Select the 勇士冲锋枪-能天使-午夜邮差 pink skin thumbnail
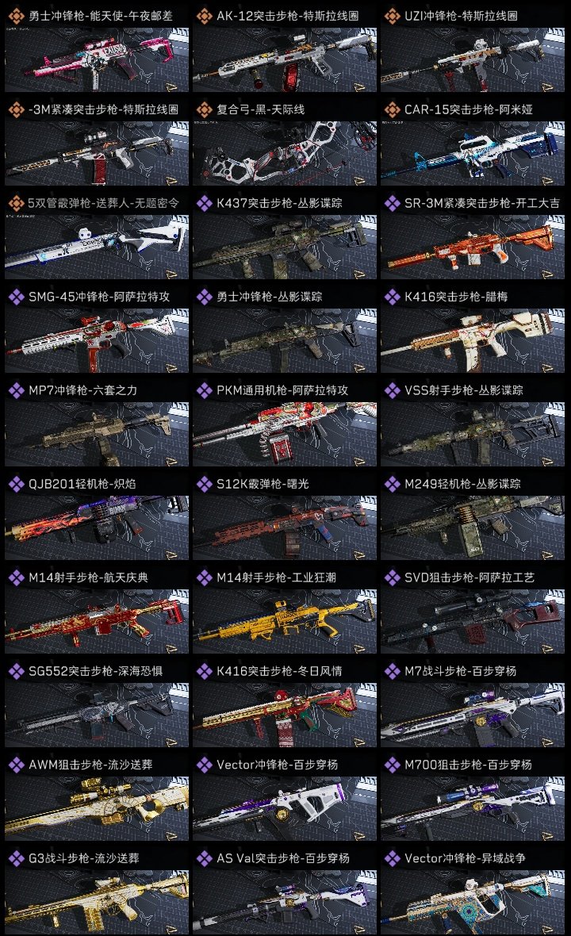Image resolution: width=571 pixels, height=936 pixels. tap(97, 59)
